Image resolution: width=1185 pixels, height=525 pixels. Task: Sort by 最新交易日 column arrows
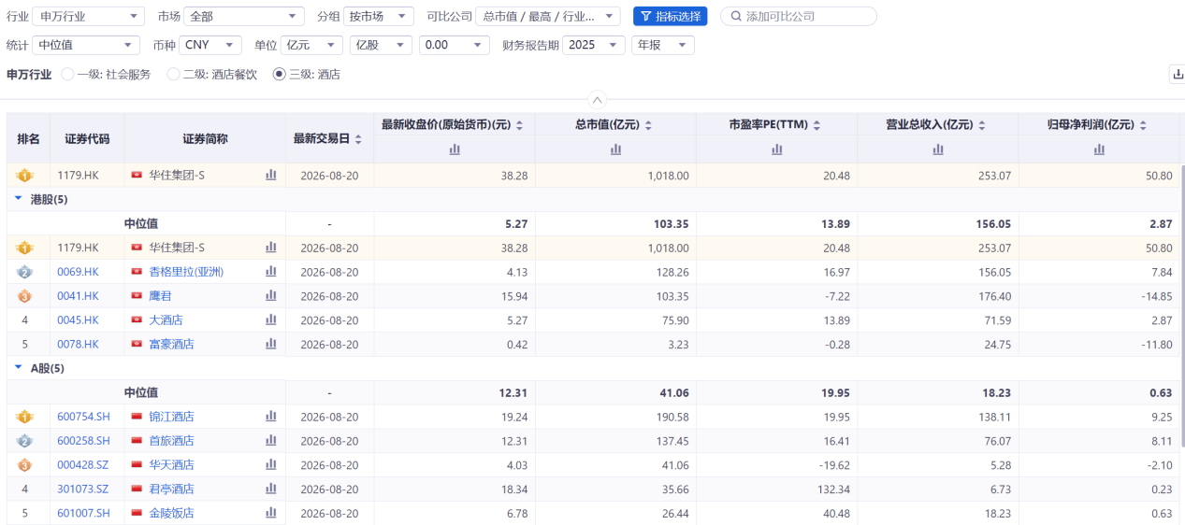(358, 139)
